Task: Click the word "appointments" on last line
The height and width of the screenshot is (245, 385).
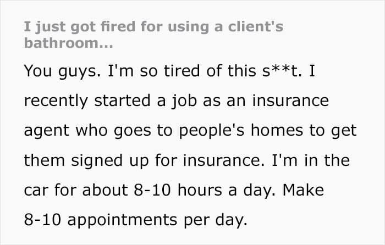Action: coord(122,220)
